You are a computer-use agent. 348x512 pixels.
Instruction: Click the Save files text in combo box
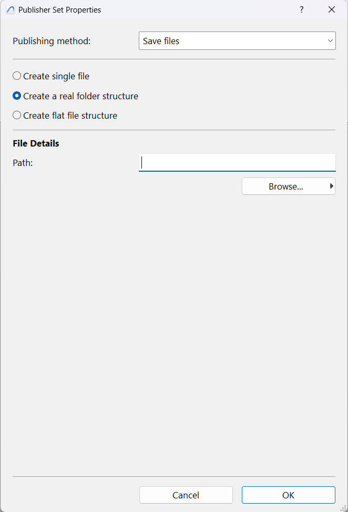161,41
